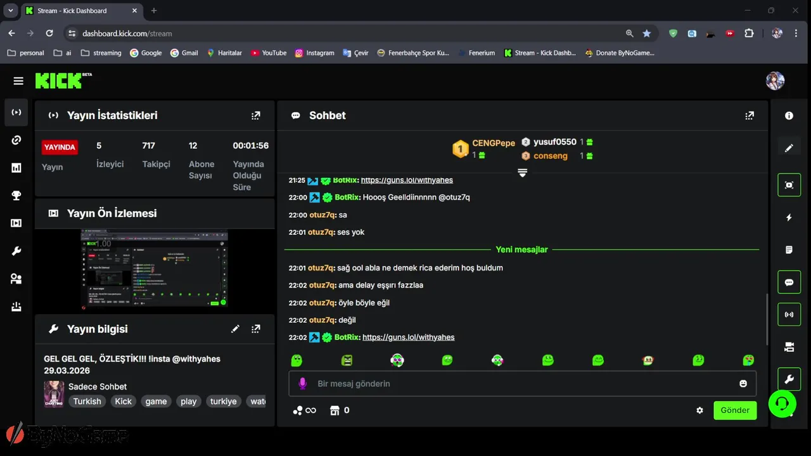Open the Gmail bookmark
The image size is (811, 456).
pyautogui.click(x=184, y=53)
